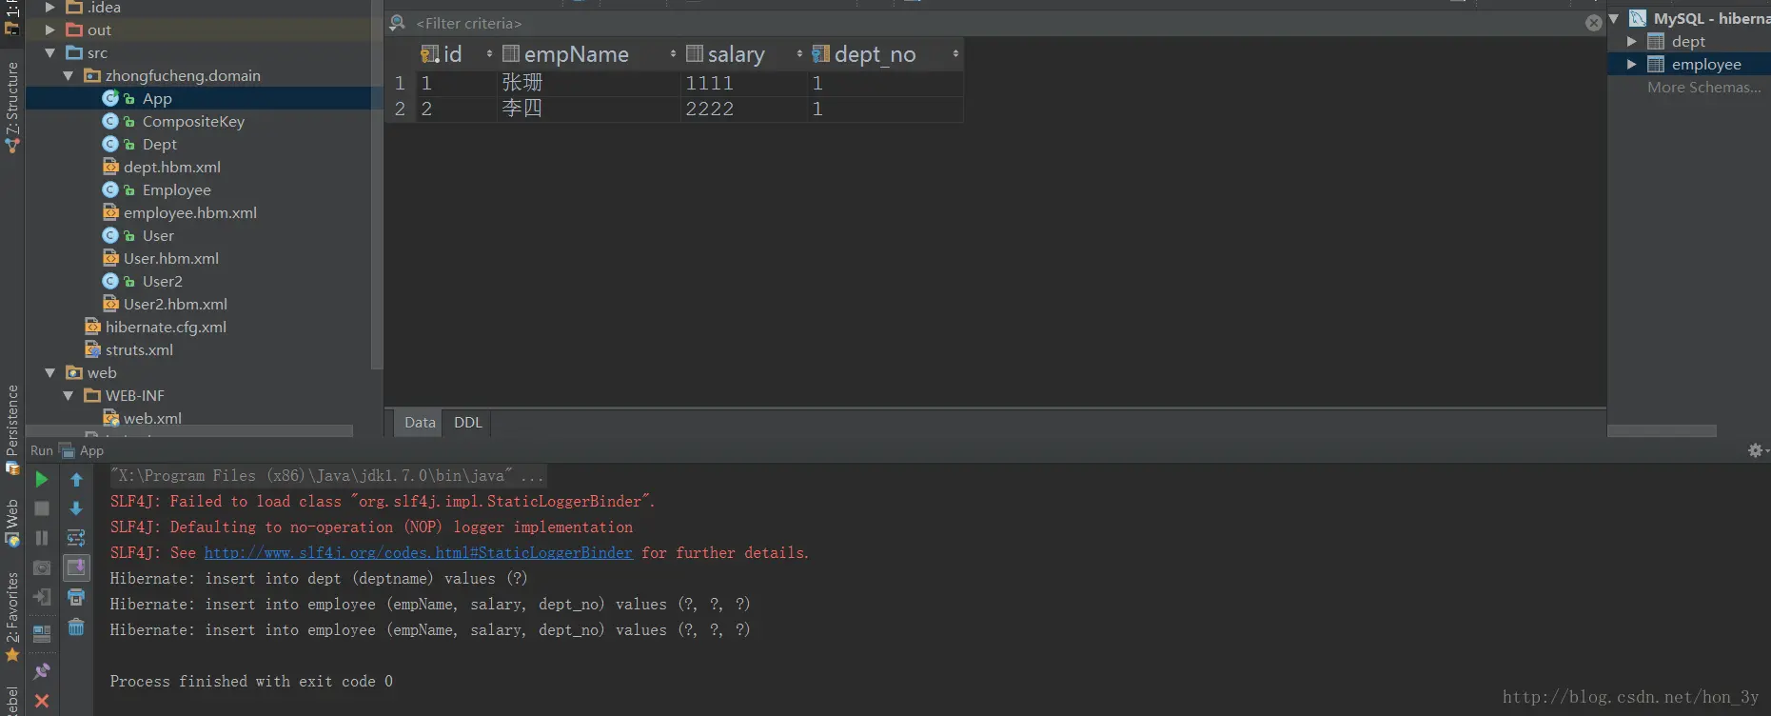The height and width of the screenshot is (716, 1771).
Task: Open the slf4j StaticLoggerBinder URL link
Action: (419, 552)
